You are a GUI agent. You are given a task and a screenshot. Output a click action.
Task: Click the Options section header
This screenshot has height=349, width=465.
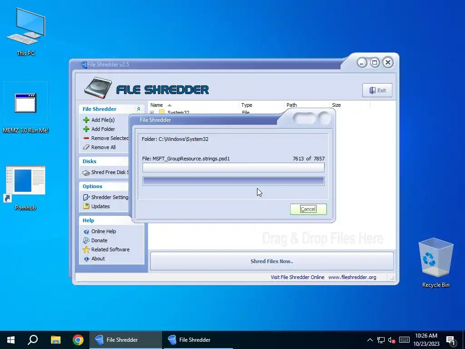click(x=93, y=186)
